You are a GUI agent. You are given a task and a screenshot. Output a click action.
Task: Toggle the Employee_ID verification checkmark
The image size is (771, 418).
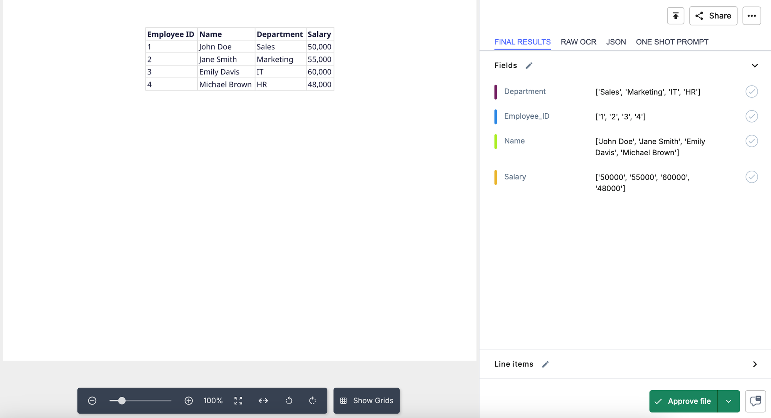751,116
